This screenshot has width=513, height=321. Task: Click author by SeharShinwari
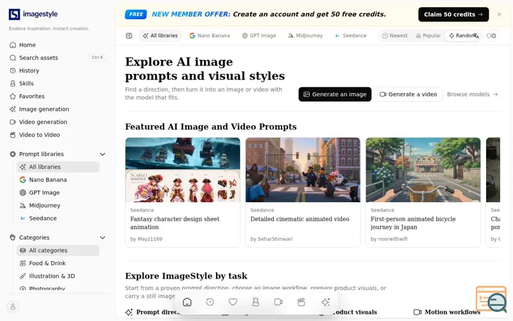271,239
